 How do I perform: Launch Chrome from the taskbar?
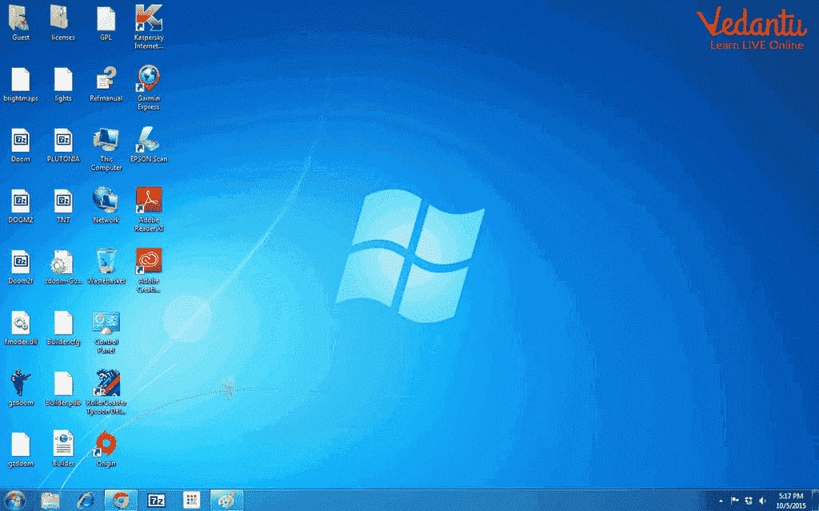(120, 500)
